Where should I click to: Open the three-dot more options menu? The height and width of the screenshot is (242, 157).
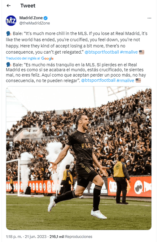[x=149, y=18]
